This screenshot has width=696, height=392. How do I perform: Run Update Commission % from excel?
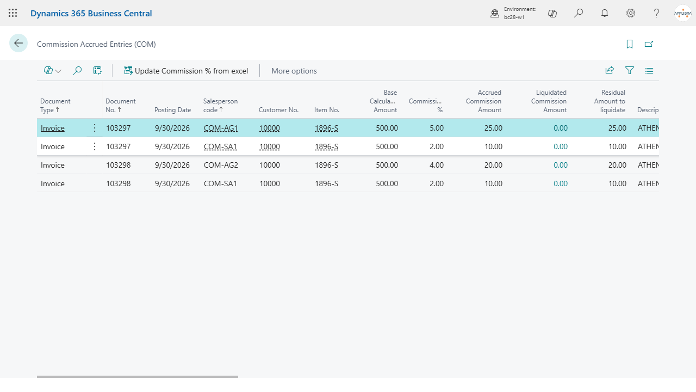point(186,71)
